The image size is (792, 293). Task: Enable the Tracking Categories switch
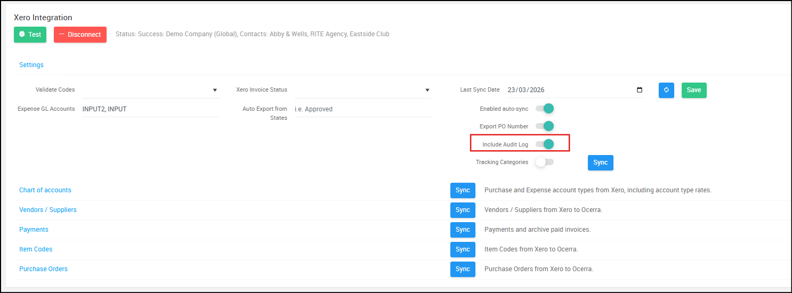(x=545, y=162)
